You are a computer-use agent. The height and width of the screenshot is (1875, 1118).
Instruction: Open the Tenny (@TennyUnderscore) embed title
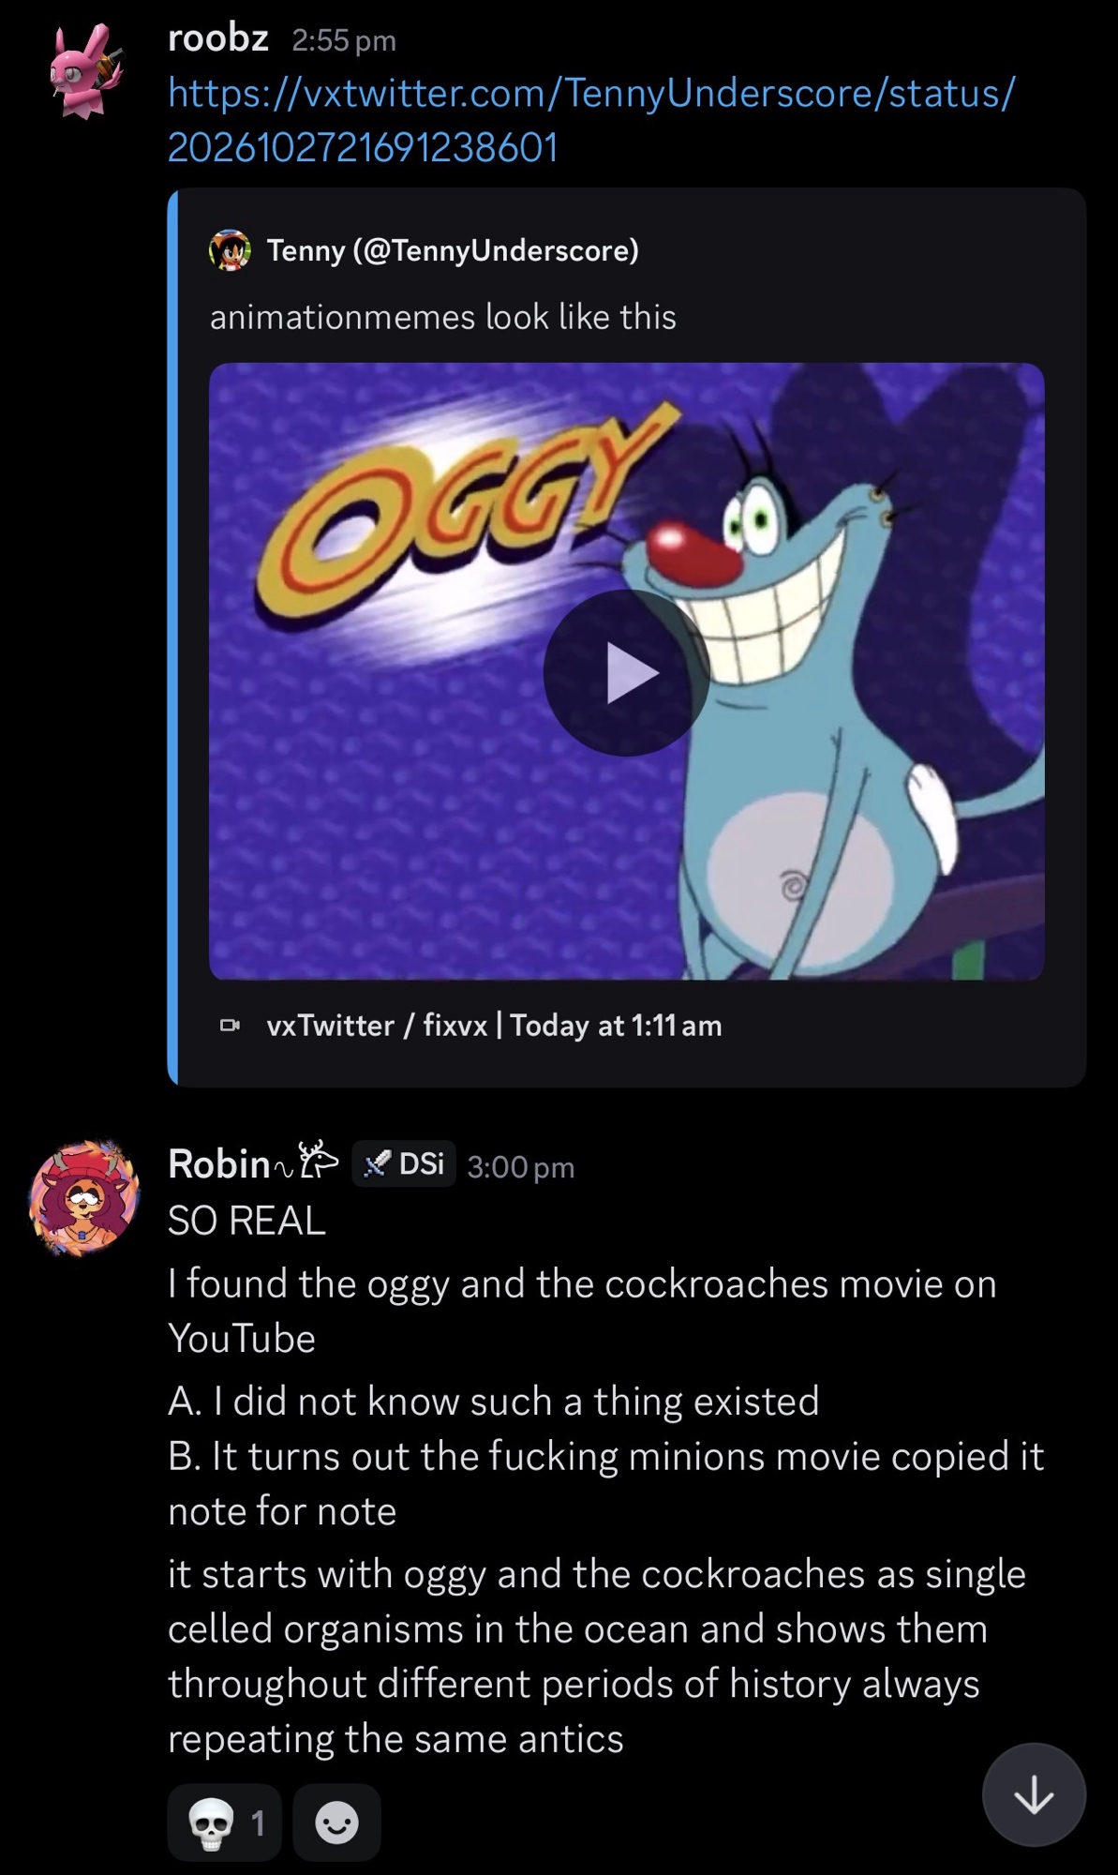click(x=453, y=250)
